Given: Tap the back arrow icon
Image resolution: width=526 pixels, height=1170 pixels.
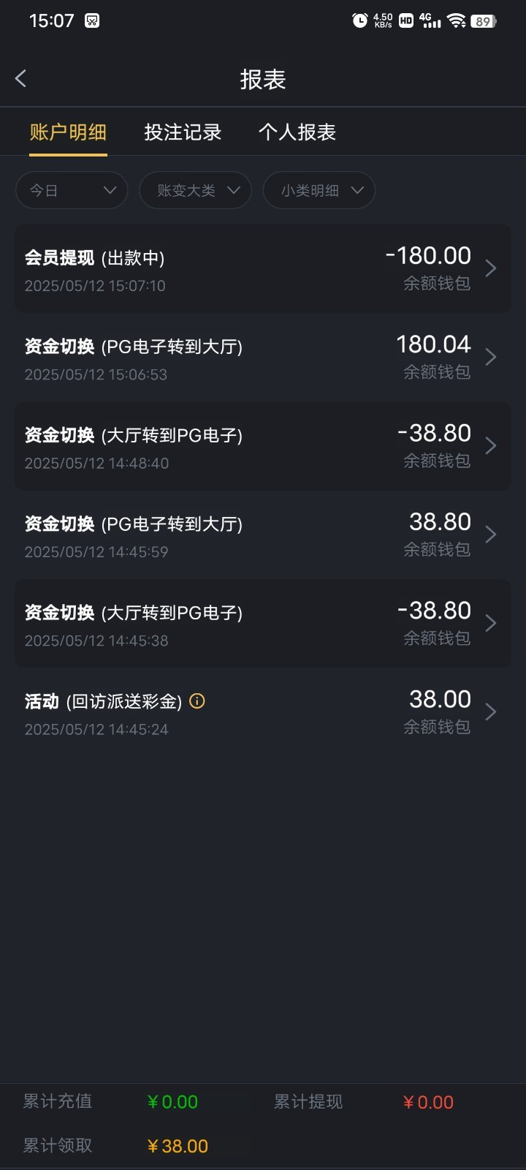Looking at the screenshot, I should pyautogui.click(x=21, y=79).
